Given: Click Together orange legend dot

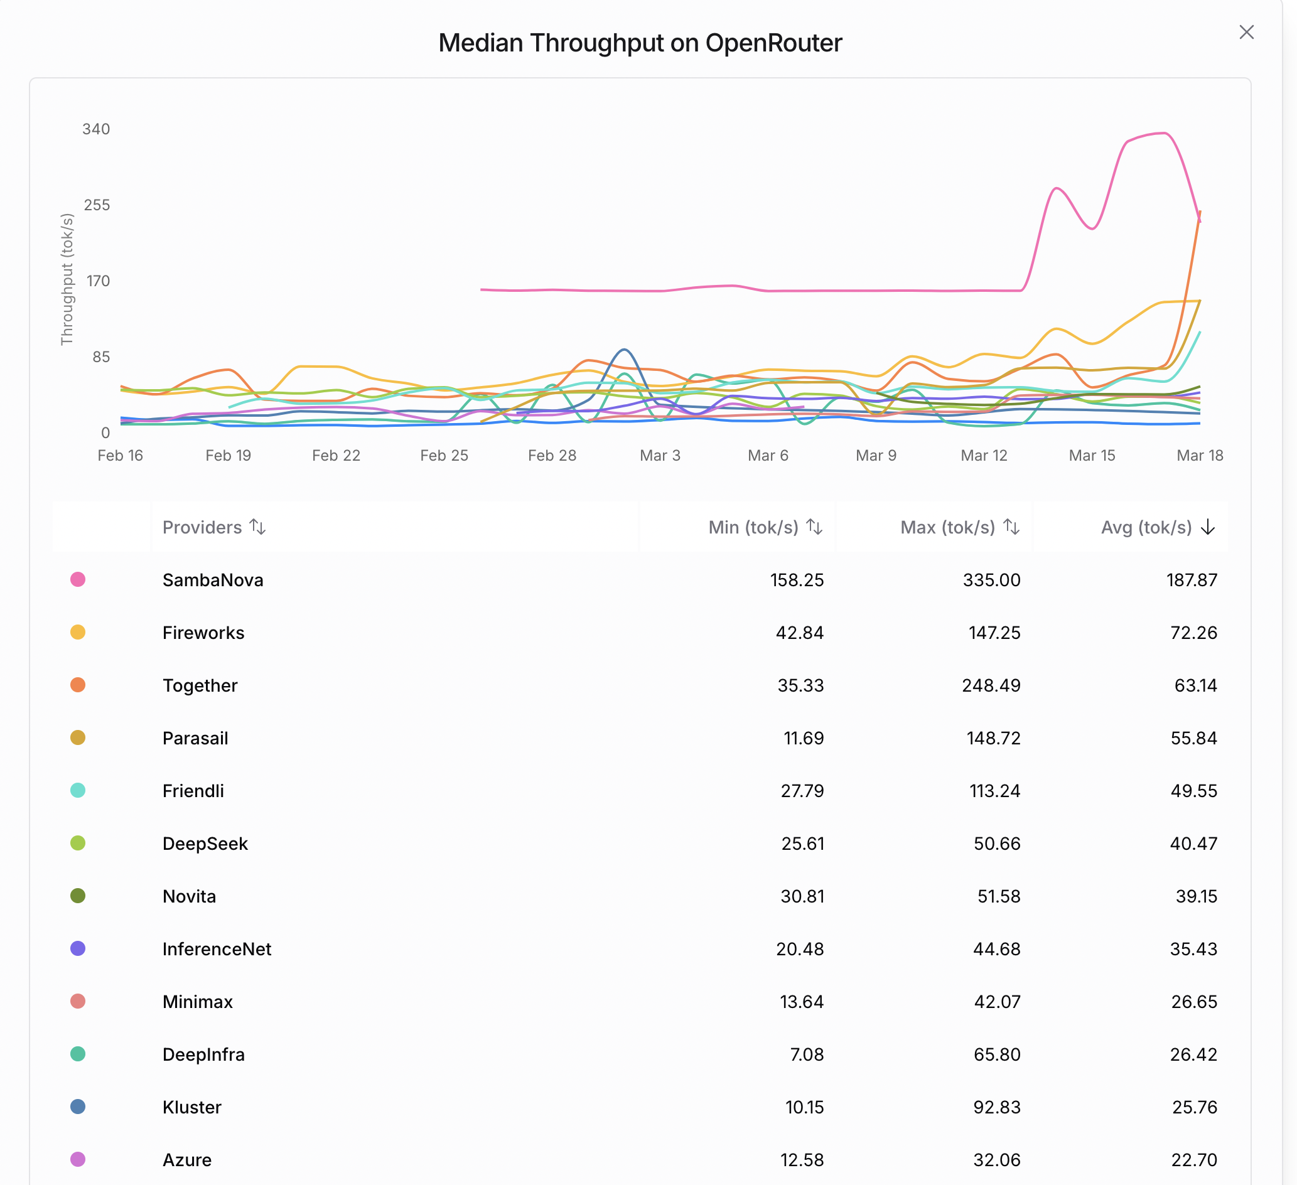Looking at the screenshot, I should [x=78, y=685].
